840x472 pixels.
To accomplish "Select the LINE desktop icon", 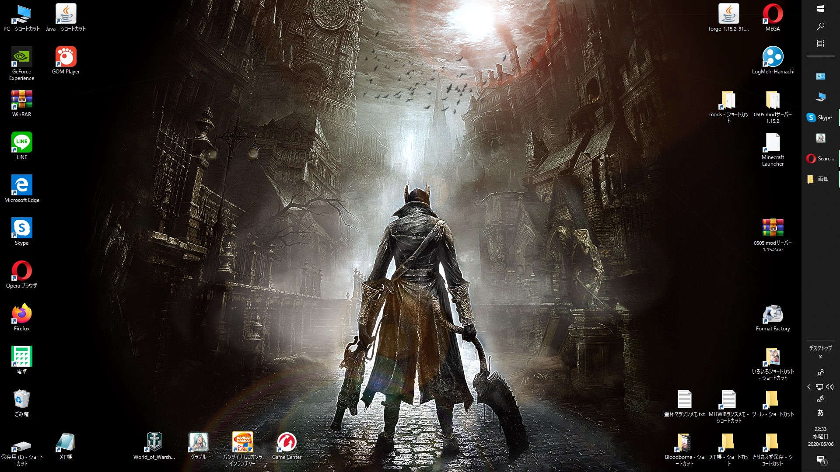I will click(x=21, y=146).
